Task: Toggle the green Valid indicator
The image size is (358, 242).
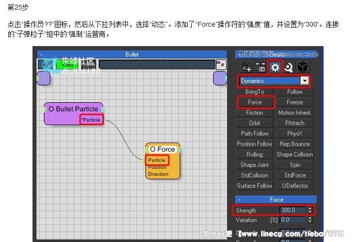Action: [66, 65]
